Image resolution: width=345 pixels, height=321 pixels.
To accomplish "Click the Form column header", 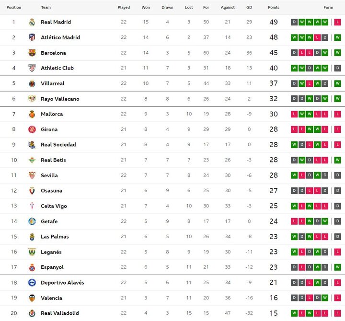I will [x=328, y=8].
